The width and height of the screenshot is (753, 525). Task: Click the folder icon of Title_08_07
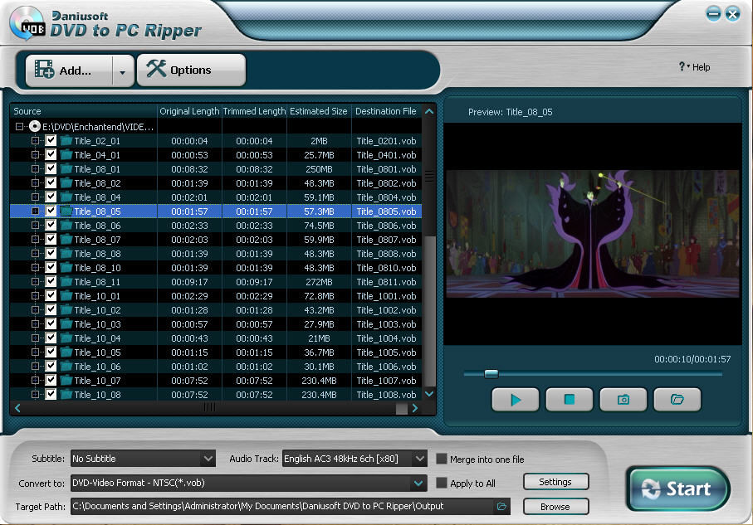(66, 239)
